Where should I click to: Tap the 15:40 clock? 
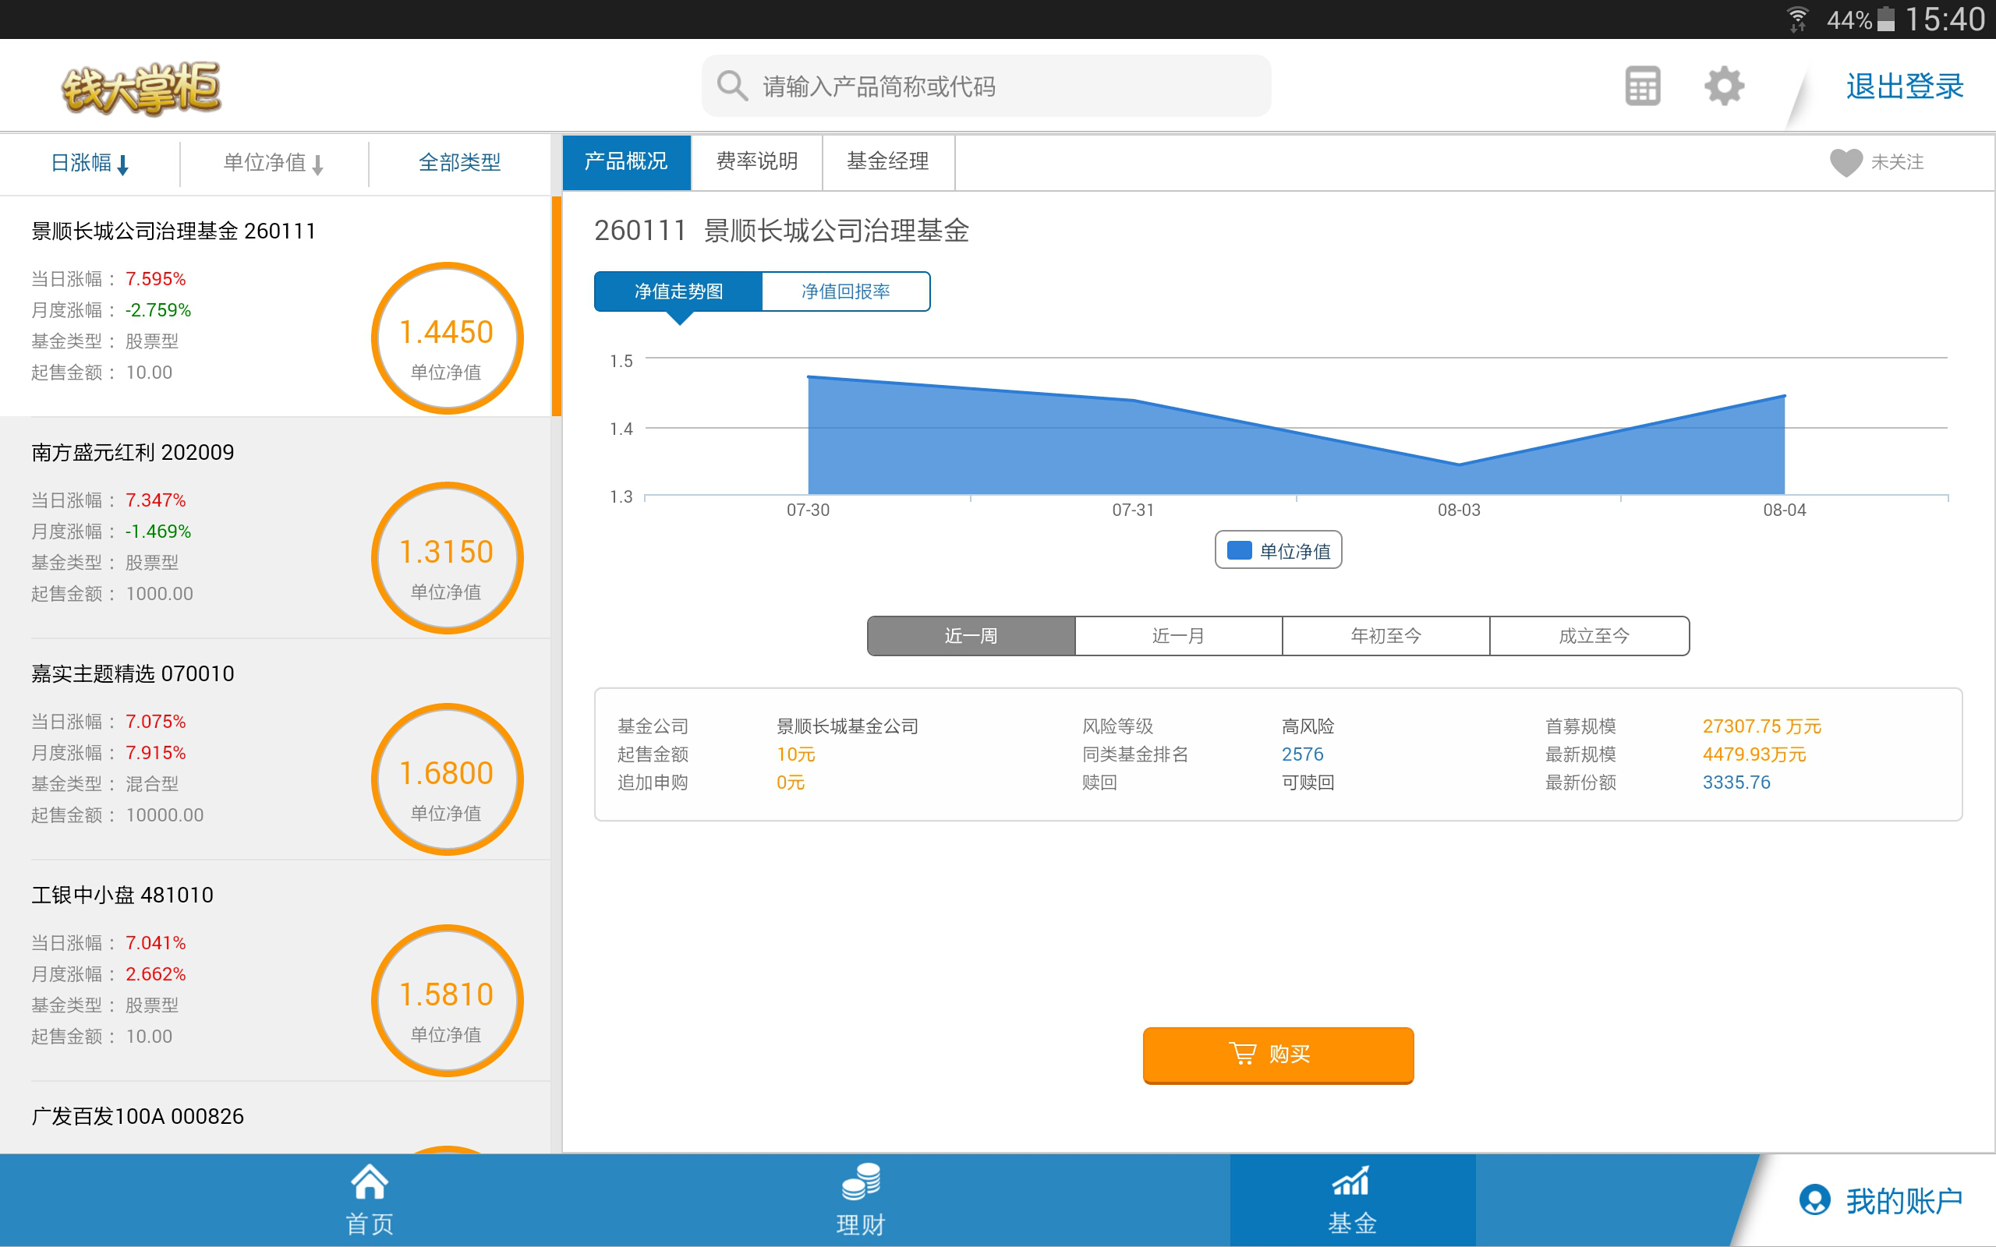click(1945, 19)
